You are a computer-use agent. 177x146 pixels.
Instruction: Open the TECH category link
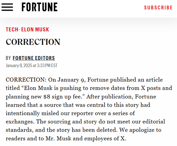pos(12,30)
